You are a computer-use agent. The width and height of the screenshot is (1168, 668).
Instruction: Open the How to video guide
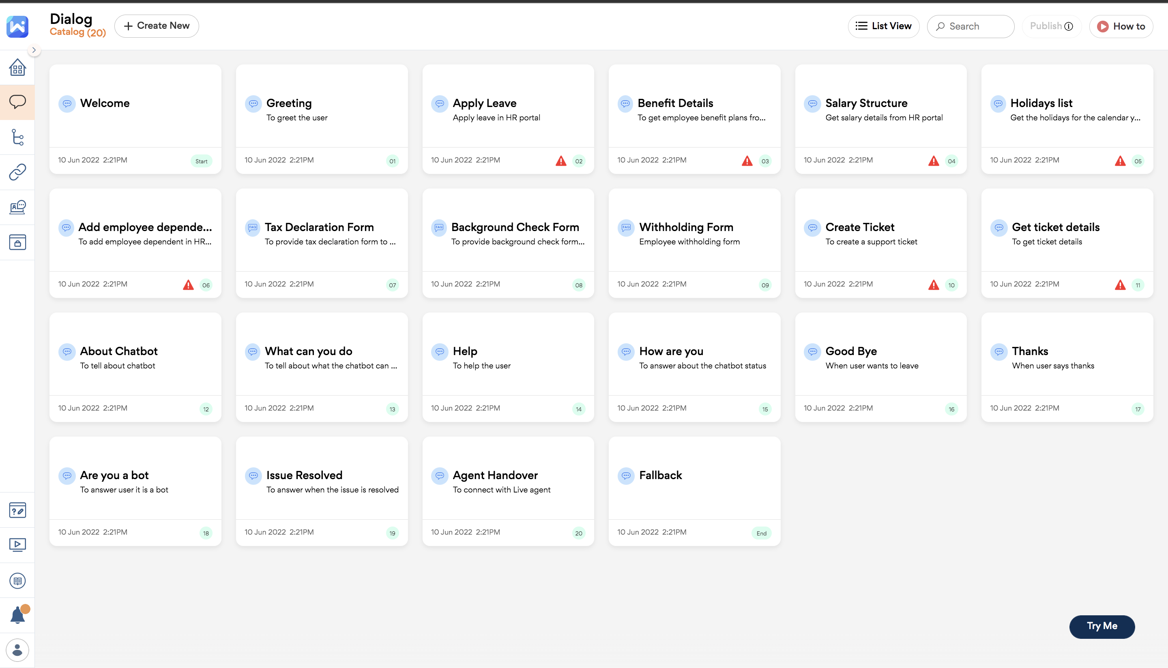pos(1121,26)
